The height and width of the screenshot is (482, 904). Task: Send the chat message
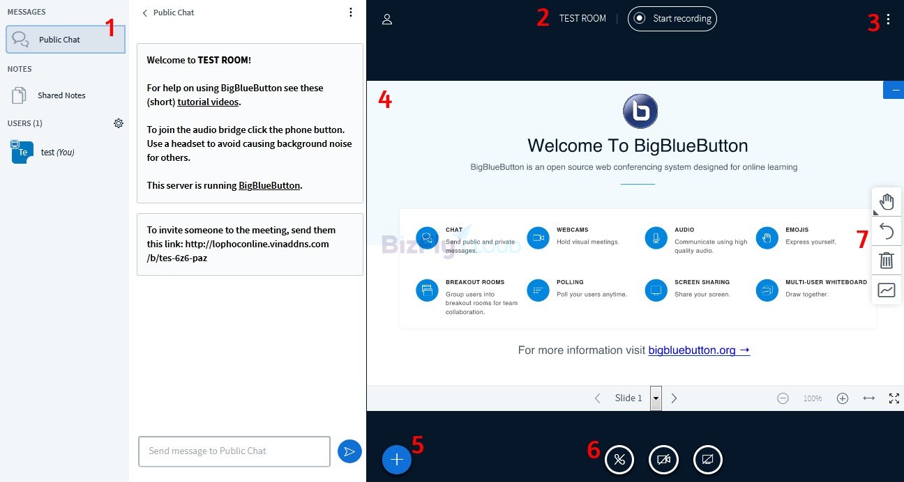(349, 451)
